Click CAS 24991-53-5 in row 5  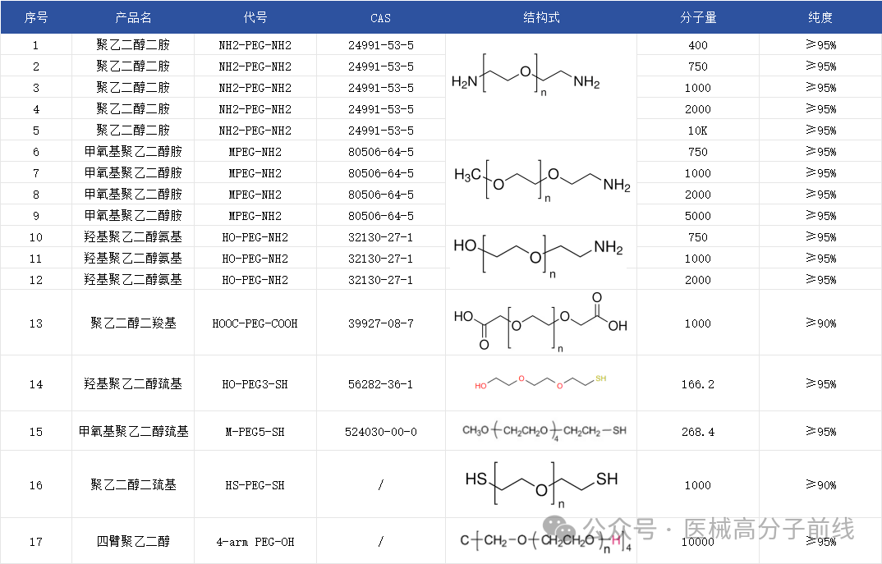coord(381,131)
